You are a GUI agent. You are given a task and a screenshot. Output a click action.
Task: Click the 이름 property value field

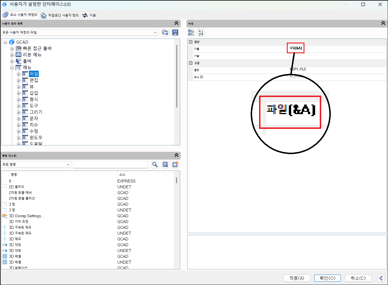pyautogui.click(x=338, y=49)
